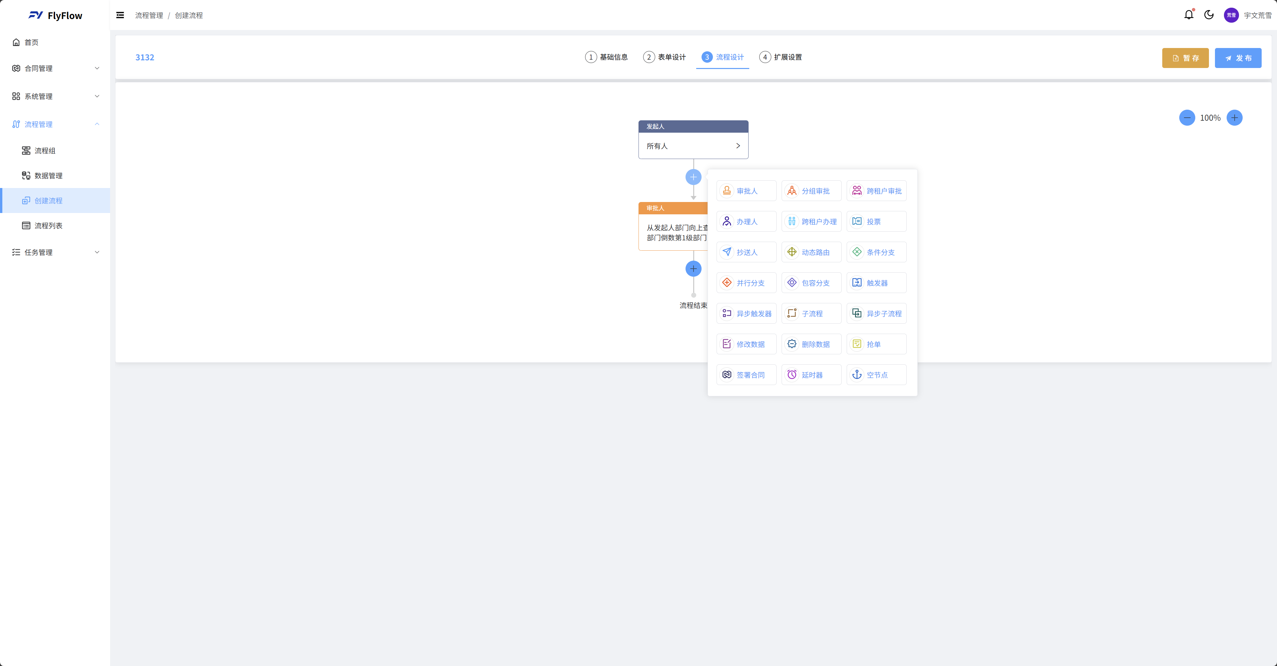
Task: Choose the 延时器 delay timer node
Action: pos(811,375)
